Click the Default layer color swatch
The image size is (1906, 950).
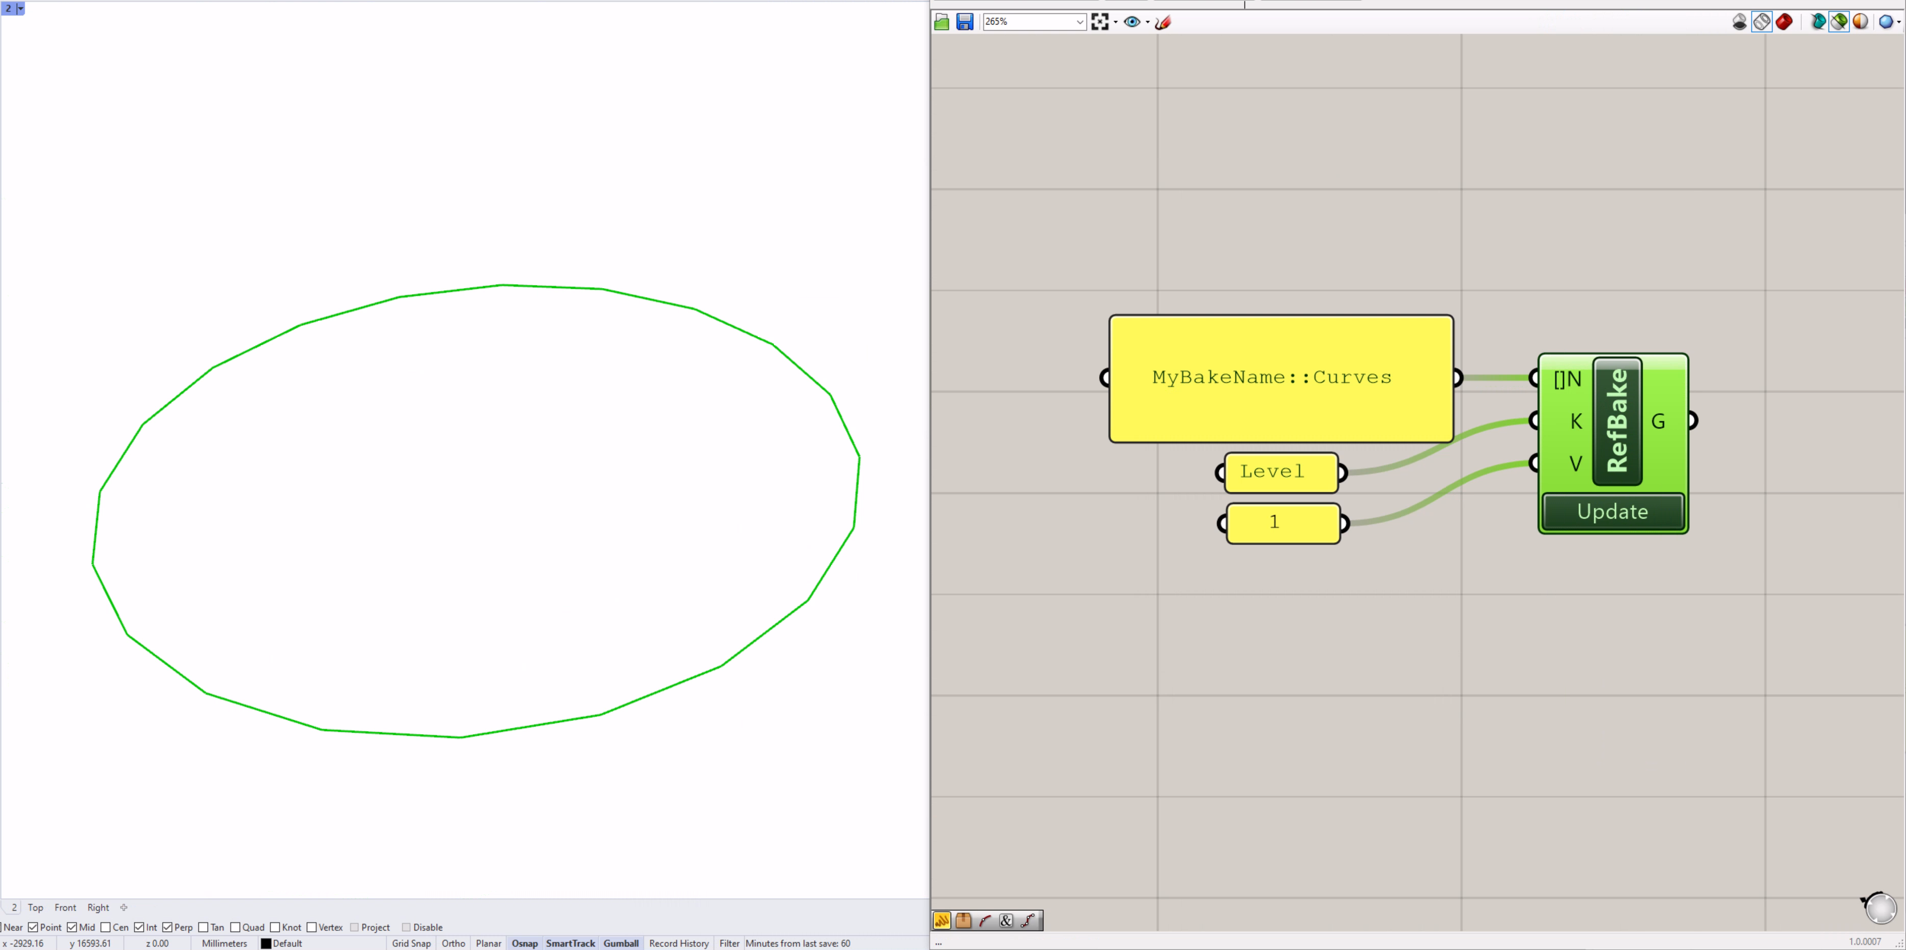pos(266,942)
